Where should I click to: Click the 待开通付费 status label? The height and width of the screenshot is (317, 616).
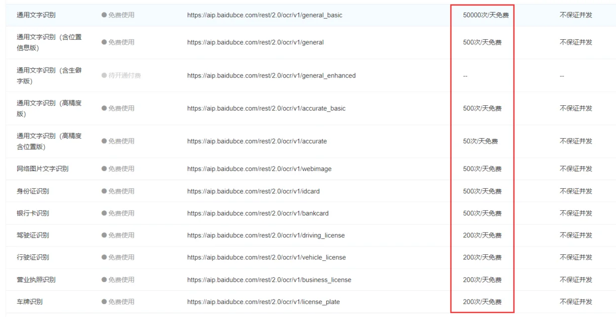pyautogui.click(x=121, y=76)
